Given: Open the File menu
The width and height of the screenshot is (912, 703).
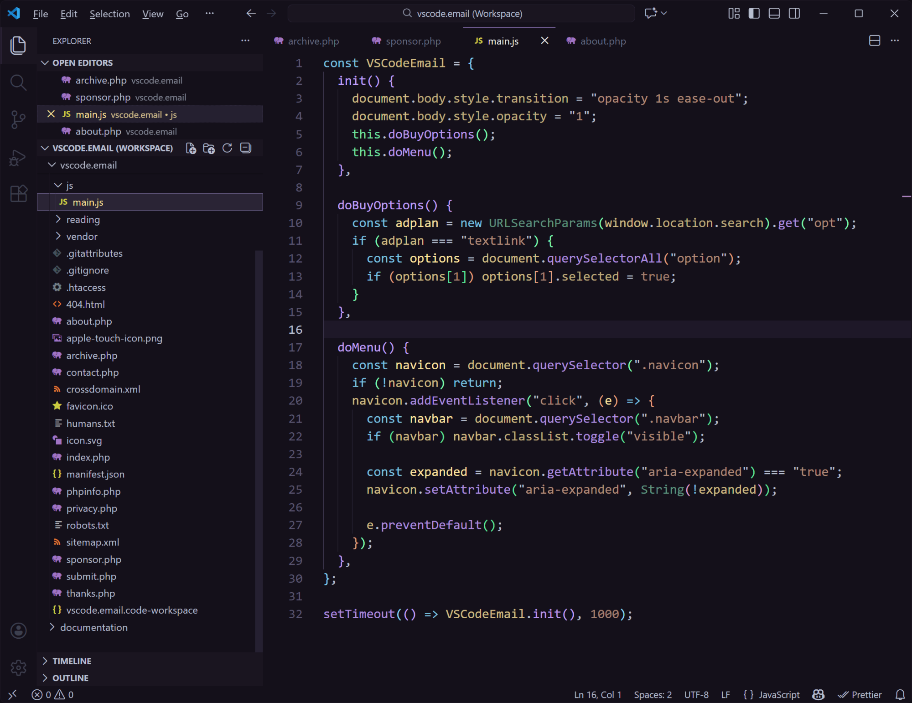Looking at the screenshot, I should [x=40, y=14].
